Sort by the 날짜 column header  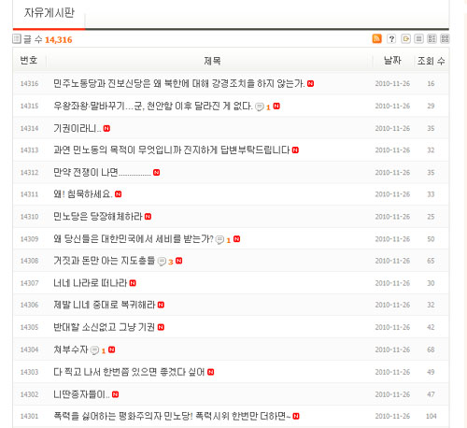(x=392, y=60)
